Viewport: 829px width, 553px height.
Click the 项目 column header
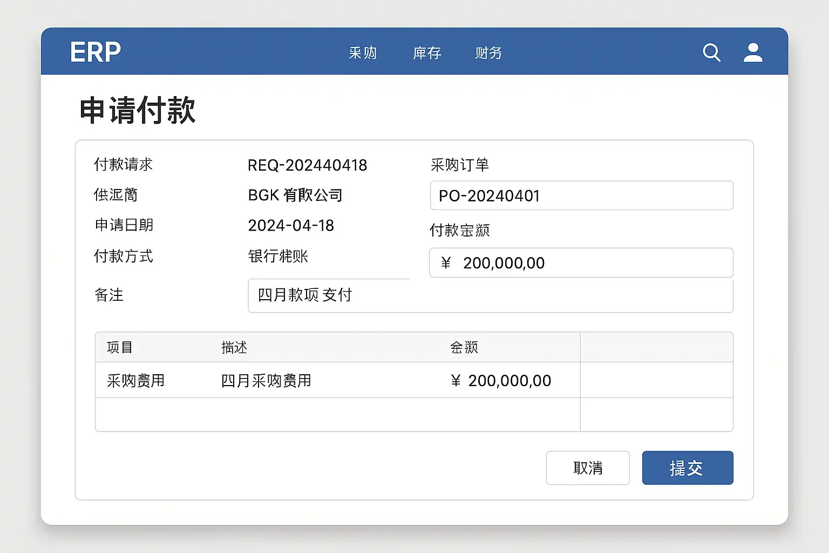click(x=120, y=347)
